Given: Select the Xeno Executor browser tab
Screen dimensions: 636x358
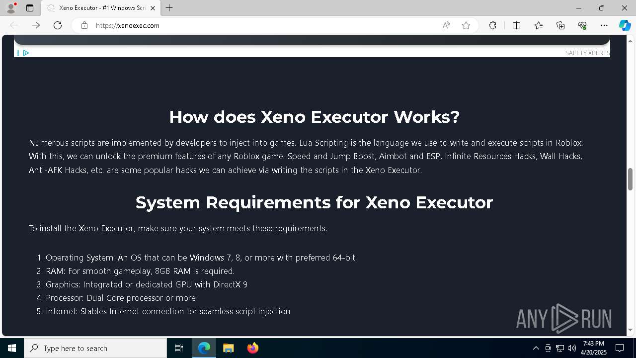Looking at the screenshot, I should [101, 8].
